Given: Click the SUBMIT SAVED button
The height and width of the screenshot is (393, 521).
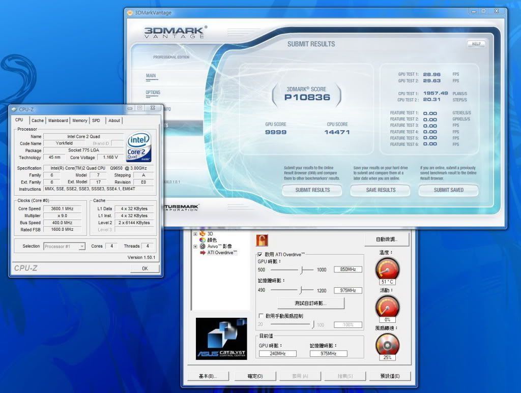Looking at the screenshot, I should (449, 190).
